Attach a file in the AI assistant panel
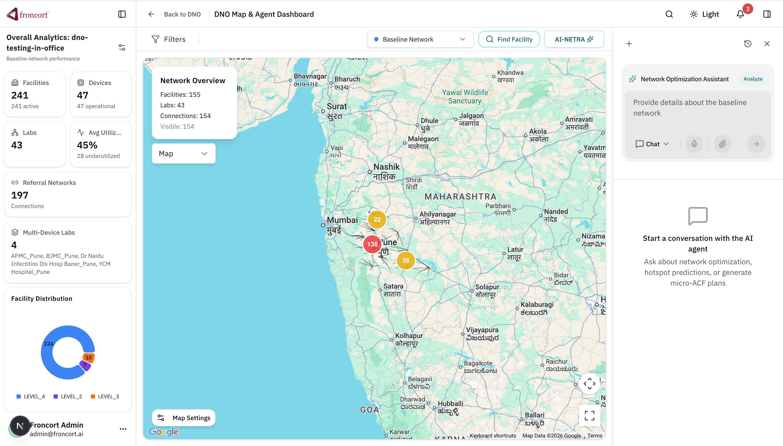Image resolution: width=783 pixels, height=446 pixels. coord(723,144)
